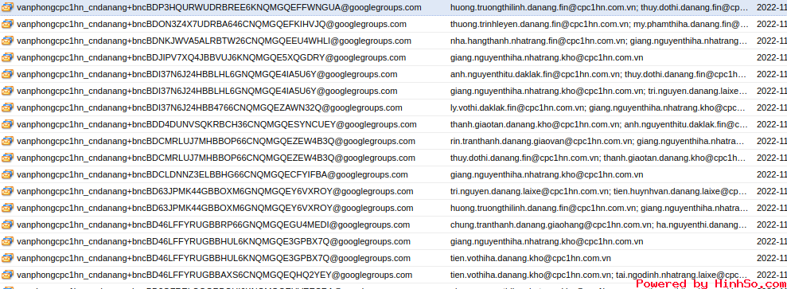Select the sender address containing bncBDJIPV7XQ4JBBVUJ6KNQMGQE5XQGDRY
The image size is (787, 289).
click(212, 57)
